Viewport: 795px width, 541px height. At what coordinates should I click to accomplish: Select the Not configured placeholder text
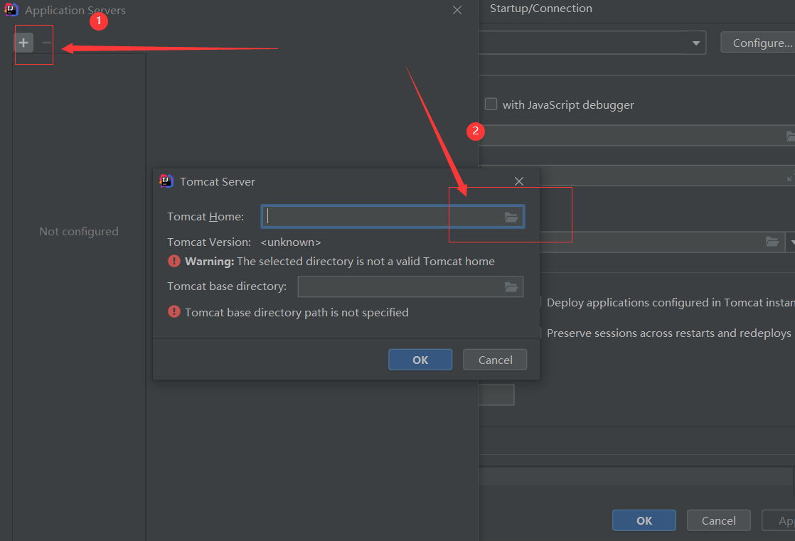(x=79, y=231)
